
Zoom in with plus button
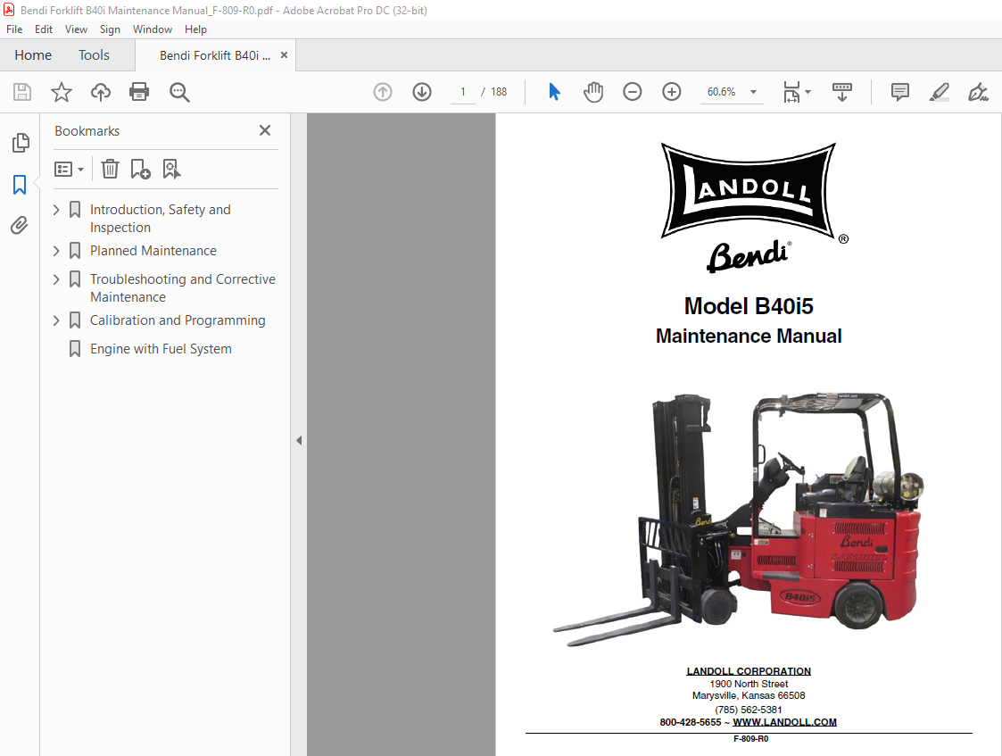tap(672, 92)
